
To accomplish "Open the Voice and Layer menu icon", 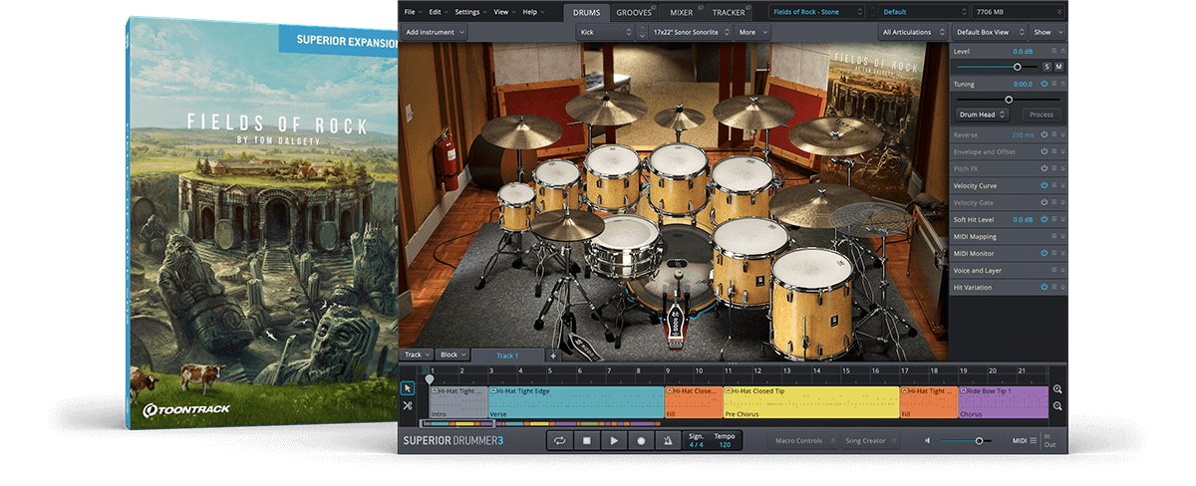I will pos(1054,270).
